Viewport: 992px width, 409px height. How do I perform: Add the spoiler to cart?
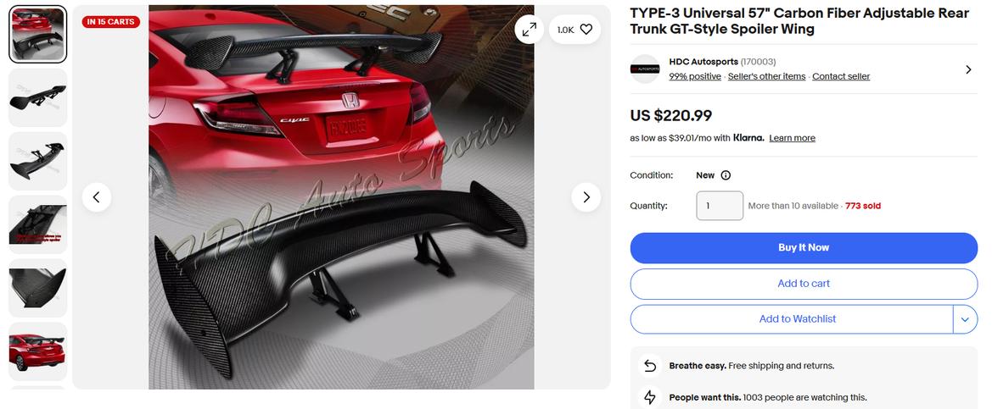[804, 284]
